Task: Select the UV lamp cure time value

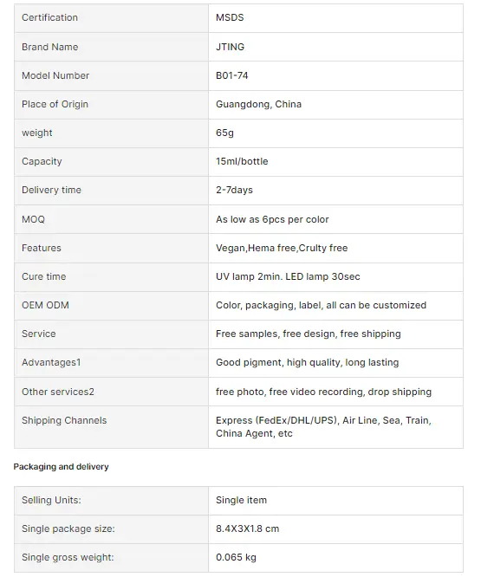Action: coord(288,276)
